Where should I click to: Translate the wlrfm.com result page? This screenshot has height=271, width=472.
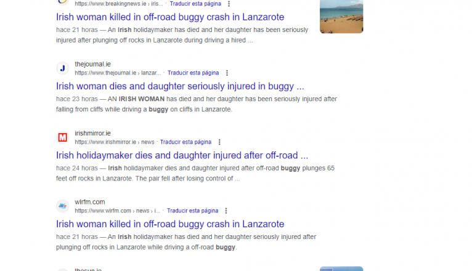[192, 211]
